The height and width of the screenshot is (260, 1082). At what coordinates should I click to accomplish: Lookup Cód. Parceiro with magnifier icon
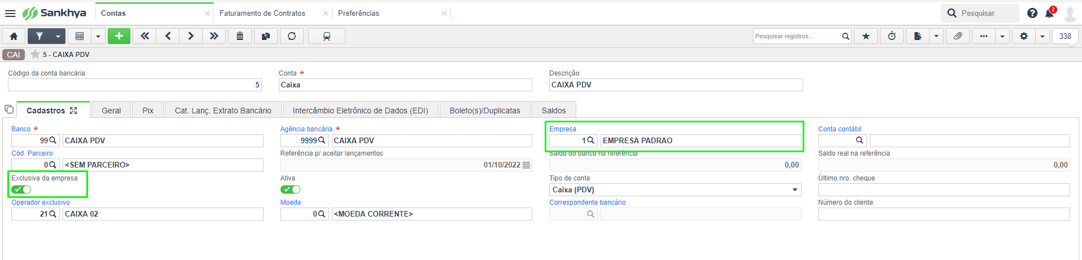click(x=53, y=165)
